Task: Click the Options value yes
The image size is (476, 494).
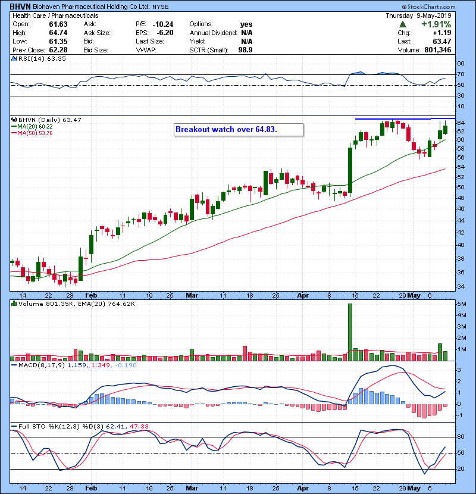Action: (x=246, y=24)
